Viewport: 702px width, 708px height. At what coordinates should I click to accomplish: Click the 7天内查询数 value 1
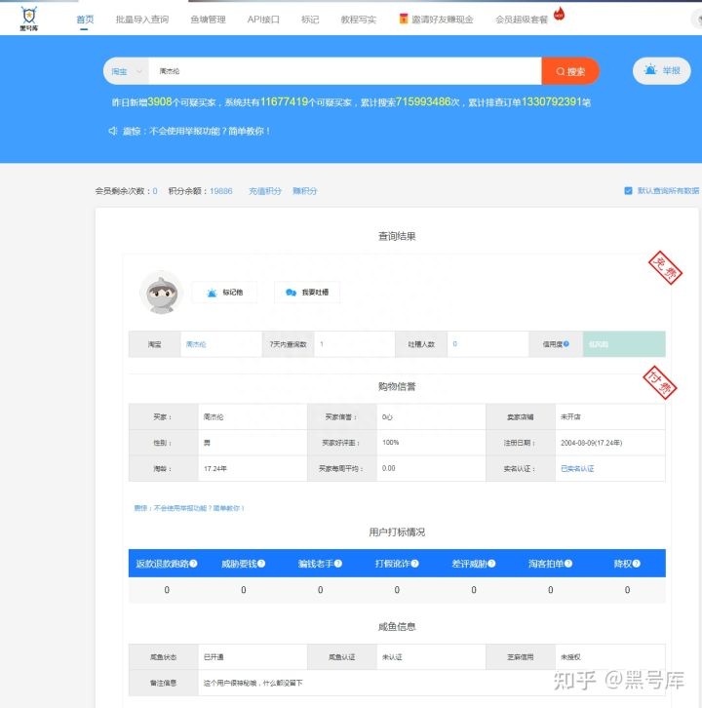pyautogui.click(x=322, y=344)
